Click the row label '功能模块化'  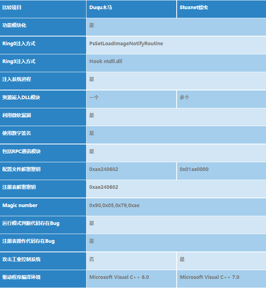click(14, 25)
